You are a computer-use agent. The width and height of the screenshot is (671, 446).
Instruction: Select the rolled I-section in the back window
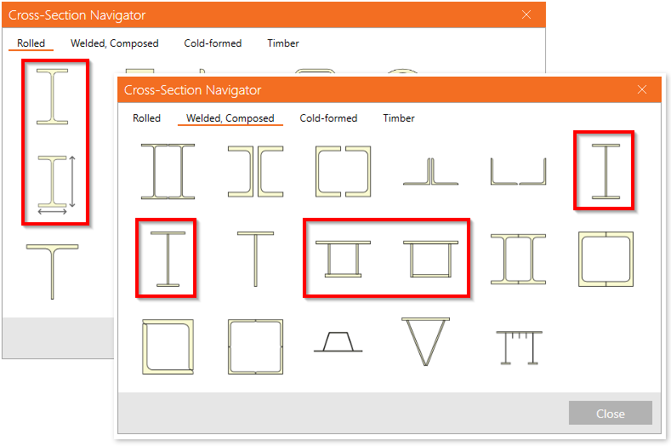[52, 97]
